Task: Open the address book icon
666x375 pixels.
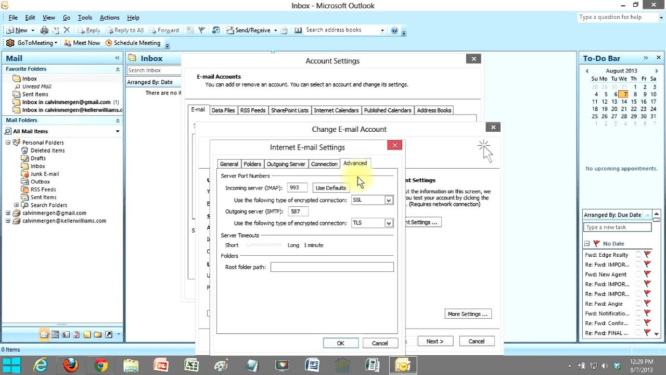Action: pyautogui.click(x=298, y=30)
